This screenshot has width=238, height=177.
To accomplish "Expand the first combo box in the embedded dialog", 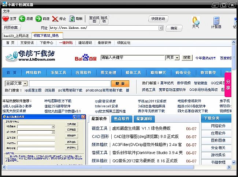I will (53, 127).
